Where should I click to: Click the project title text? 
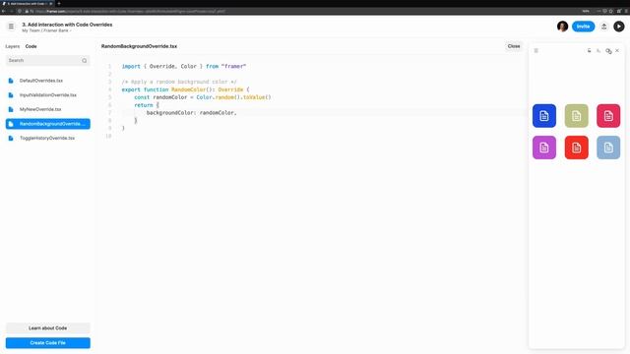(x=67, y=25)
